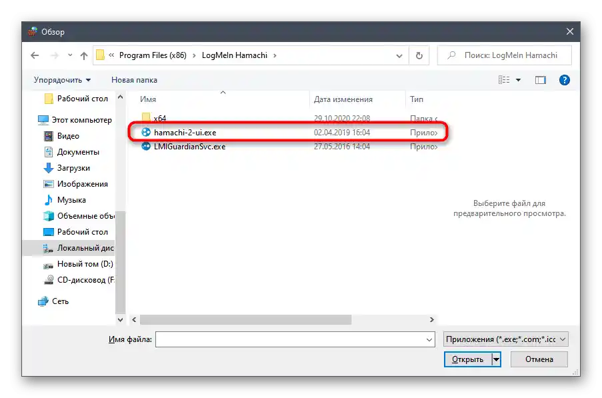Click date 27.05.2016 14:04 of LMIGuardianSvc.exe
The width and height of the screenshot is (602, 398).
342,147
